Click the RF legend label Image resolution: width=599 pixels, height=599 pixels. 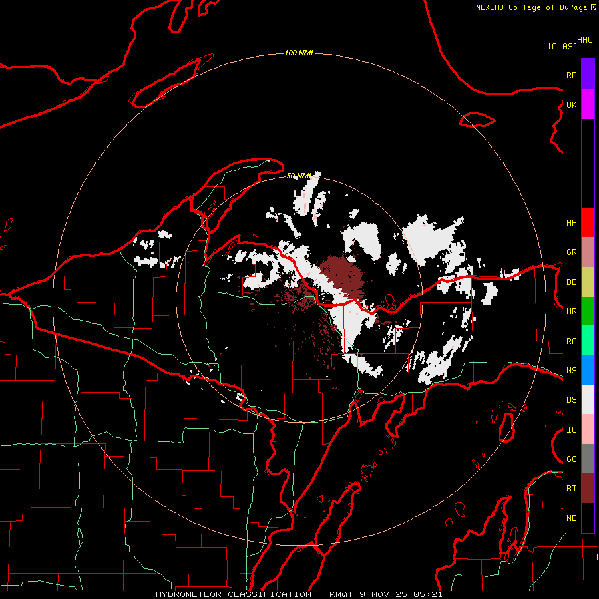click(571, 75)
